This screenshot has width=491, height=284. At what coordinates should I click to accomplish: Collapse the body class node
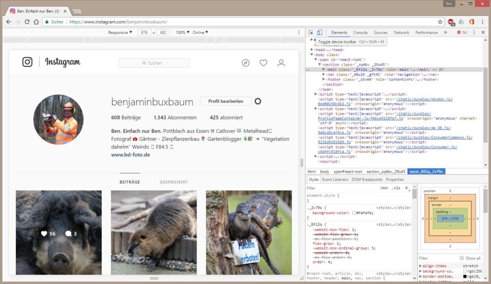coord(312,55)
